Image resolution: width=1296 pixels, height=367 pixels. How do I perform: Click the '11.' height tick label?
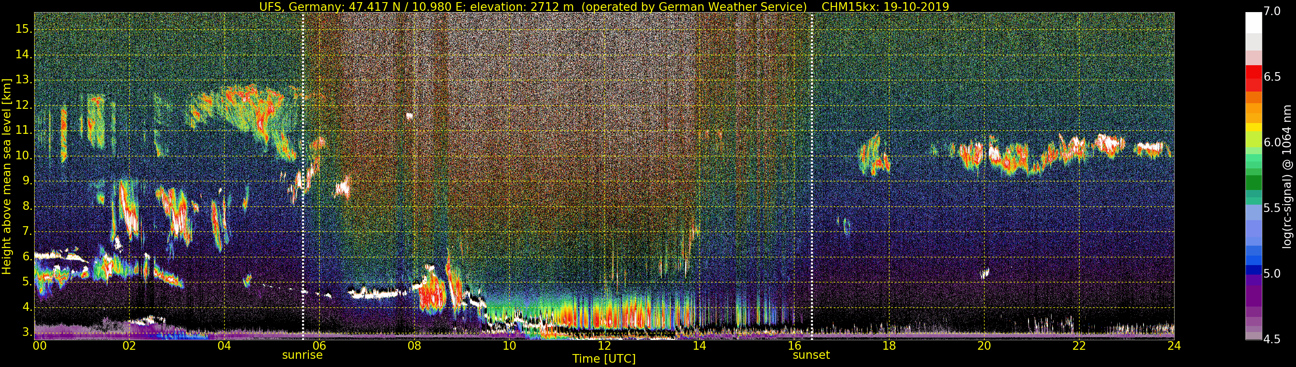[x=24, y=130]
